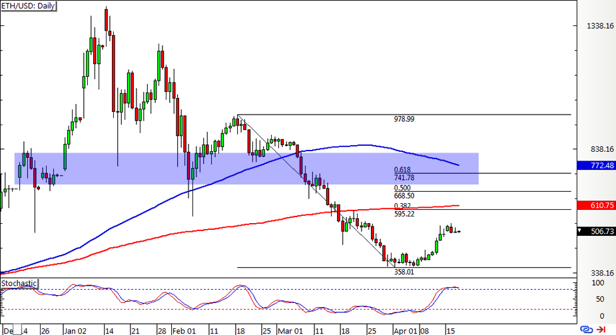The width and height of the screenshot is (616, 335).
Task: Select the 0.382 Fibonacci level label
Action: click(x=402, y=206)
